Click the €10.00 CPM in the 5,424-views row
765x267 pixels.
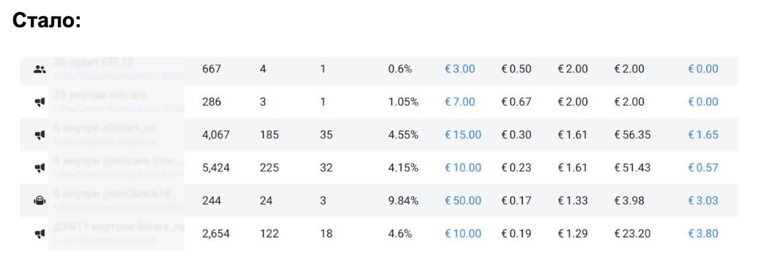pos(463,168)
